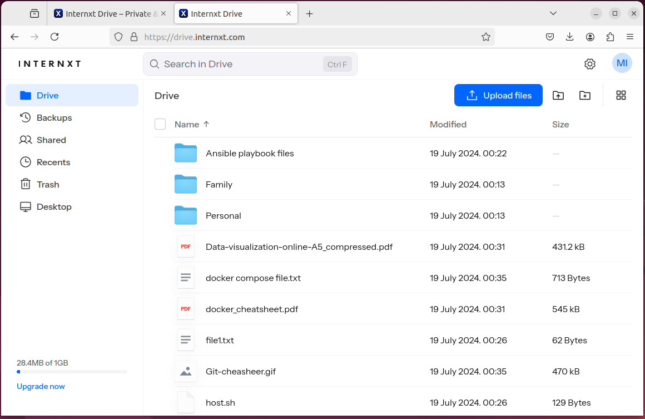Reverse sort order with the Name arrow

point(206,124)
